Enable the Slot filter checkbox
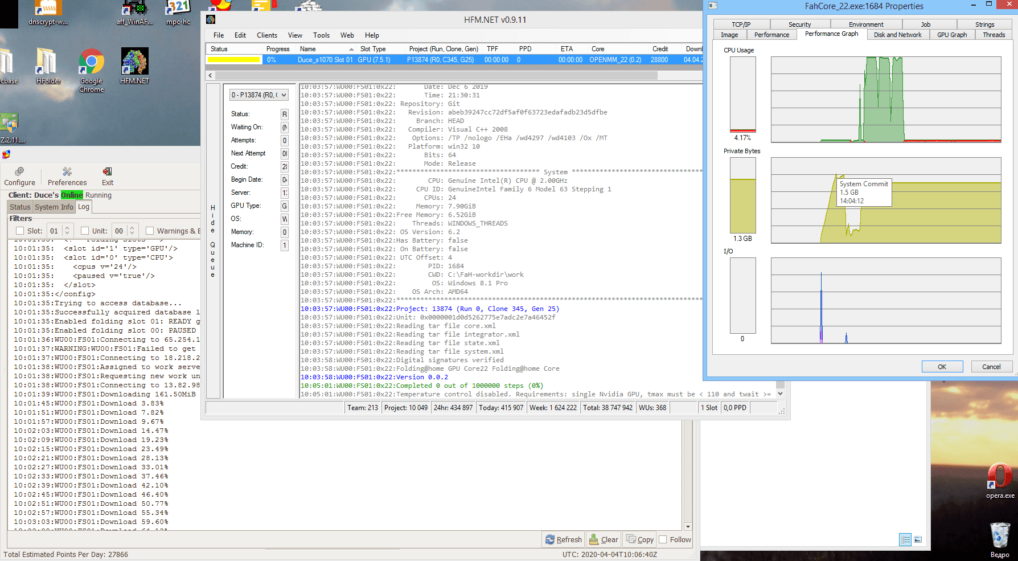This screenshot has height=561, width=1018. [20, 231]
